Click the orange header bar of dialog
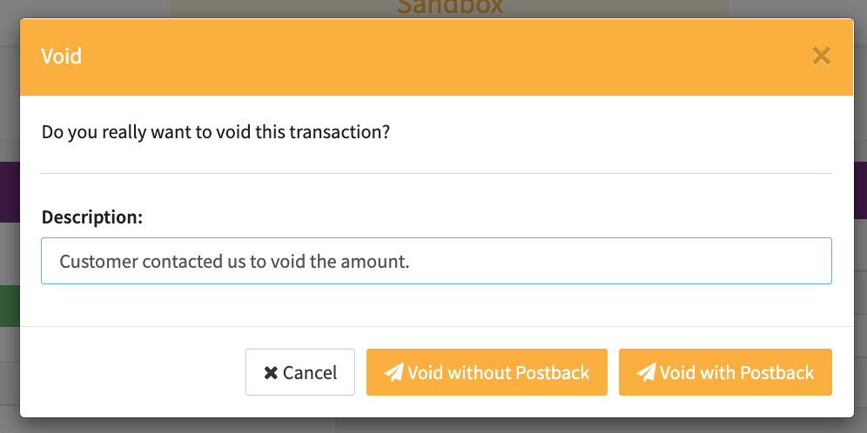This screenshot has height=433, width=867. click(x=435, y=57)
